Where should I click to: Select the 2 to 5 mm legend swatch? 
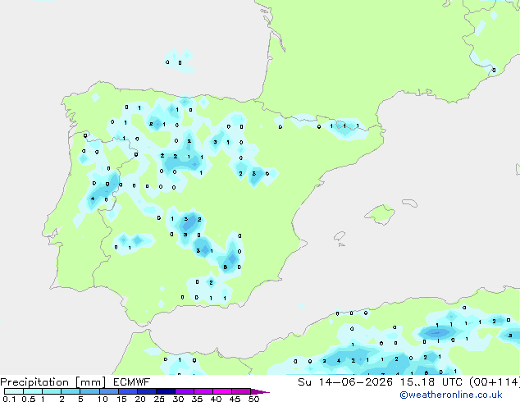[71, 391]
